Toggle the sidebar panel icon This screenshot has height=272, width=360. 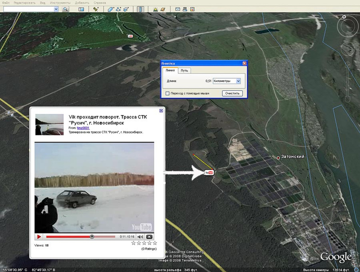(81, 9)
